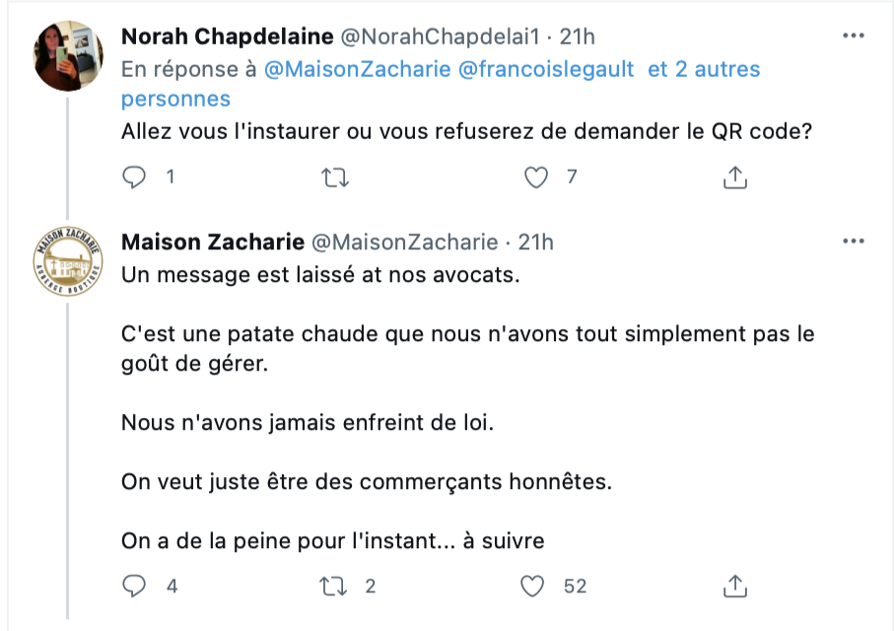Viewport: 895px width, 631px height.
Task: Share Maison Zacharie's tweet
Action: click(x=735, y=586)
